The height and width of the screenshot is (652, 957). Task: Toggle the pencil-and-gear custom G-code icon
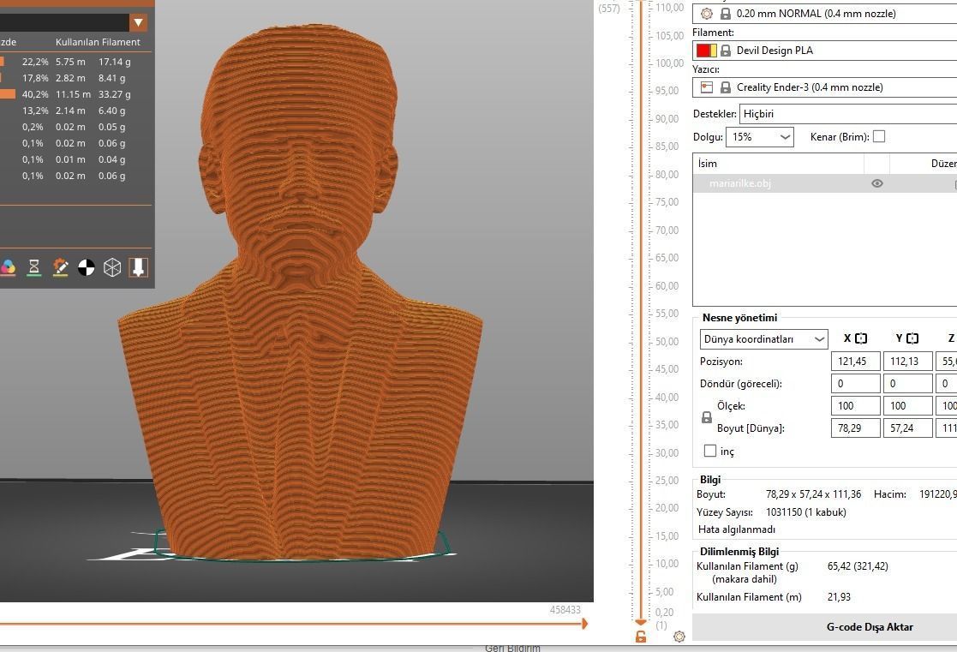(61, 267)
